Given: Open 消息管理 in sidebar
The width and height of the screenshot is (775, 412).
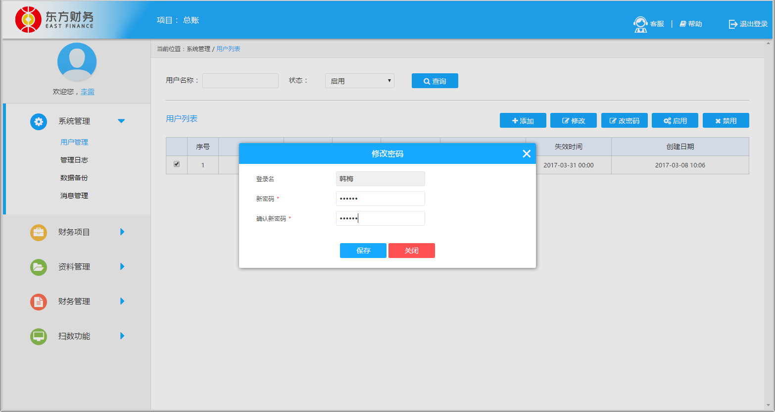Looking at the screenshot, I should [x=74, y=196].
